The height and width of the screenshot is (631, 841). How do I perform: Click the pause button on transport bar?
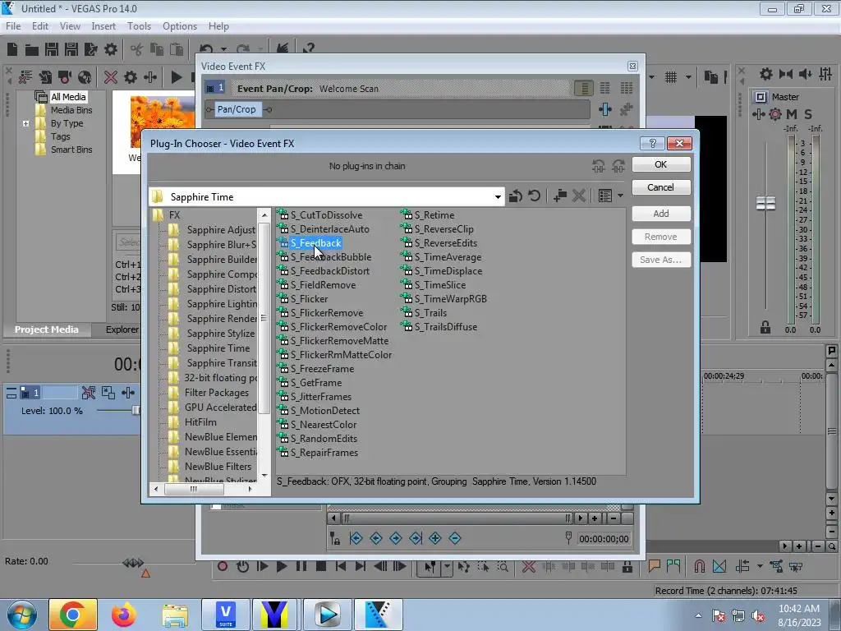pyautogui.click(x=301, y=566)
